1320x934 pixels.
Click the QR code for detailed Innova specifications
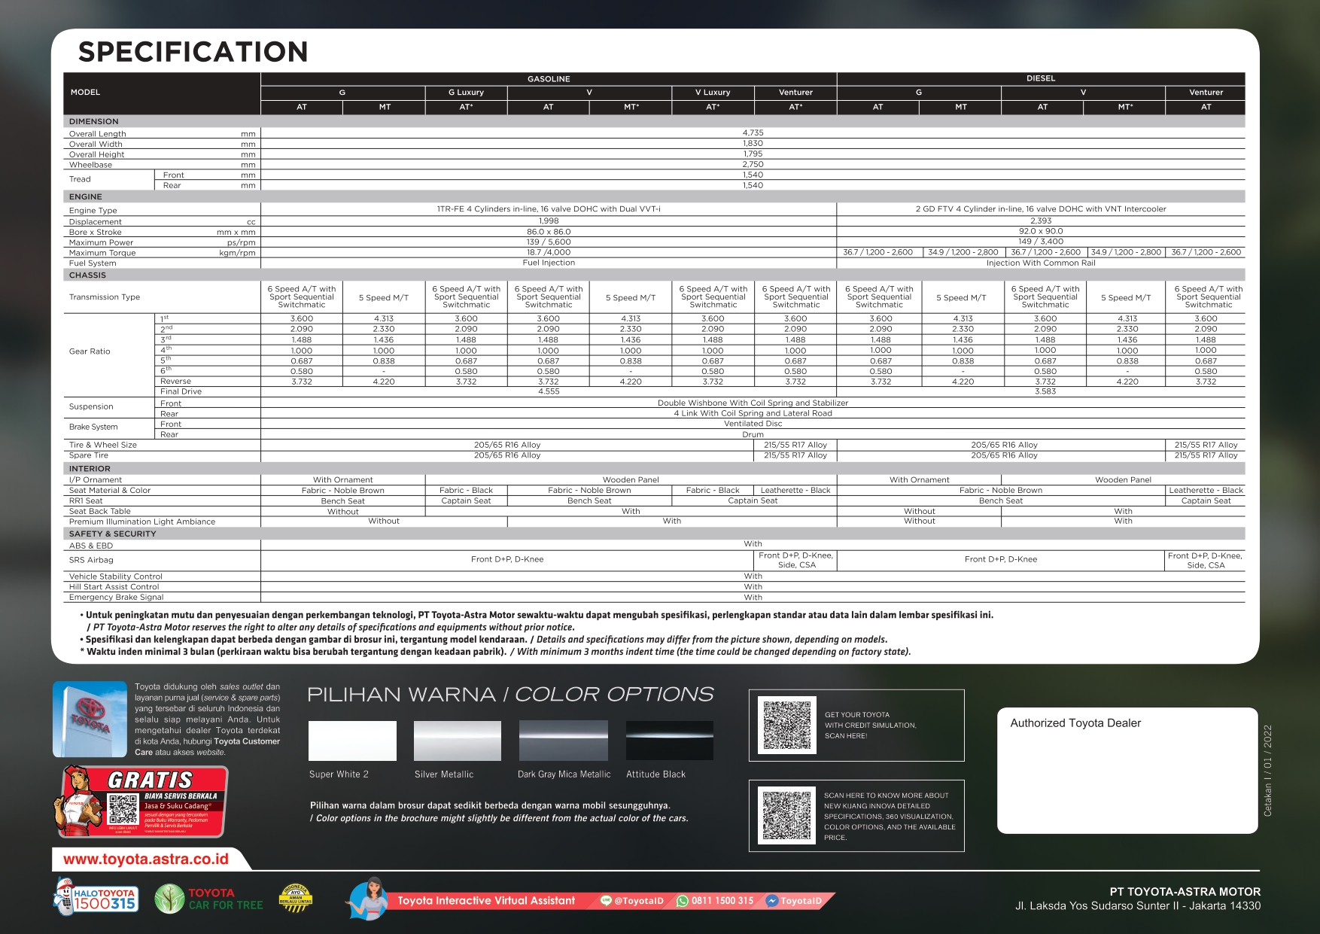pyautogui.click(x=787, y=815)
